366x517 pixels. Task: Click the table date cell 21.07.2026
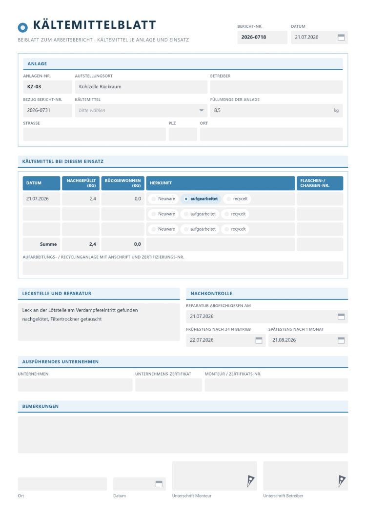pos(41,199)
